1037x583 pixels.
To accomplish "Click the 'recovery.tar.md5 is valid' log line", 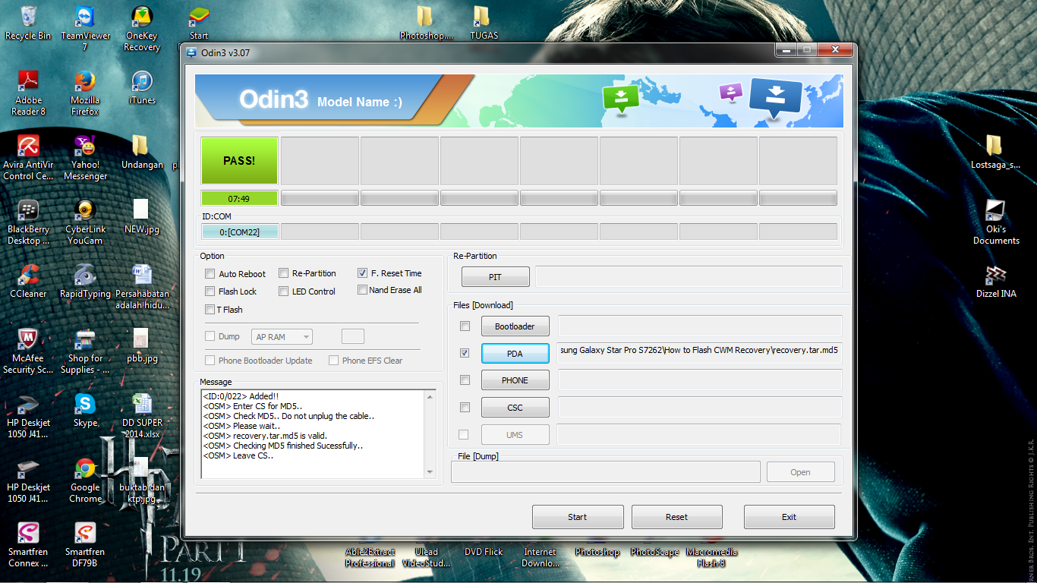I will tap(264, 436).
